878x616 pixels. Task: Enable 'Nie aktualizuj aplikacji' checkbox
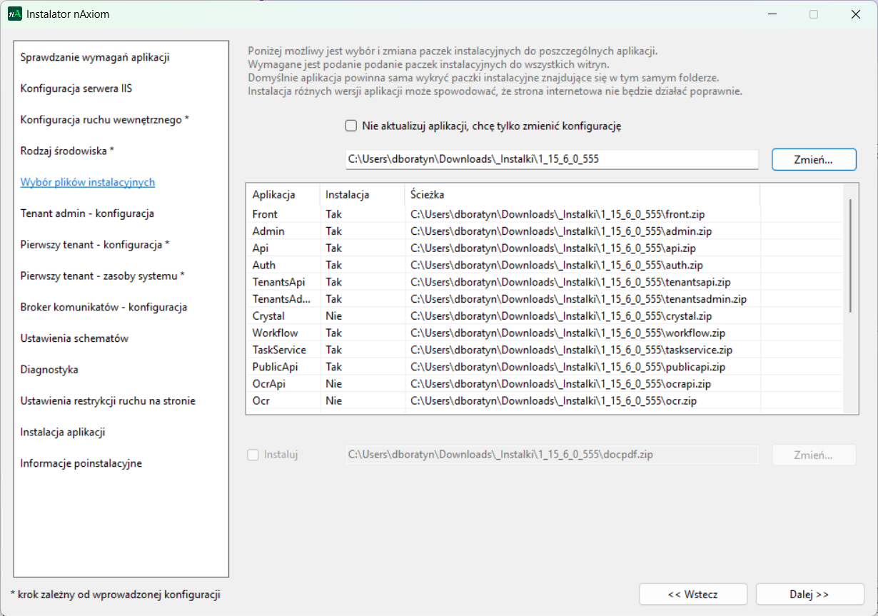[x=351, y=126]
